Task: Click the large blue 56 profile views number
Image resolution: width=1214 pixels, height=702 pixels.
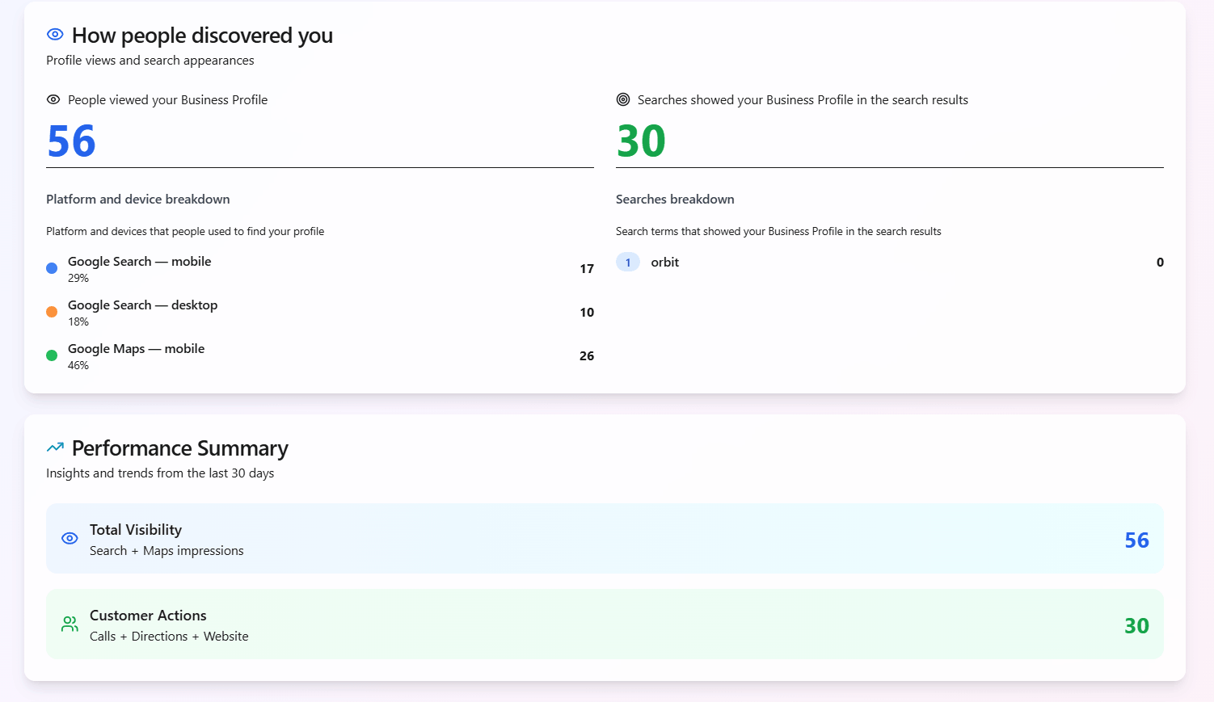Action: [x=72, y=141]
